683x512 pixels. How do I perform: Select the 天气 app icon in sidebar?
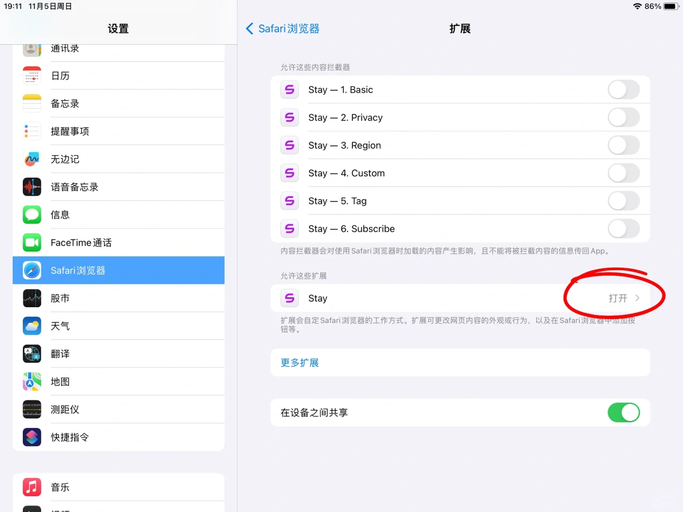[32, 326]
